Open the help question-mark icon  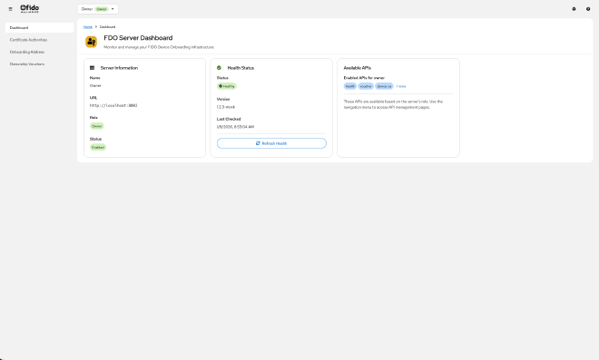(x=588, y=9)
